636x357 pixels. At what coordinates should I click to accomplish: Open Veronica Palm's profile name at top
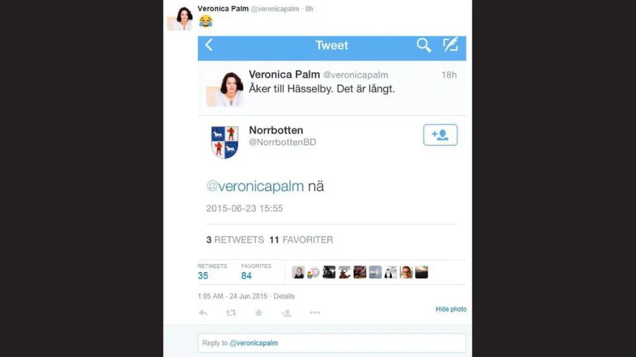coord(223,8)
